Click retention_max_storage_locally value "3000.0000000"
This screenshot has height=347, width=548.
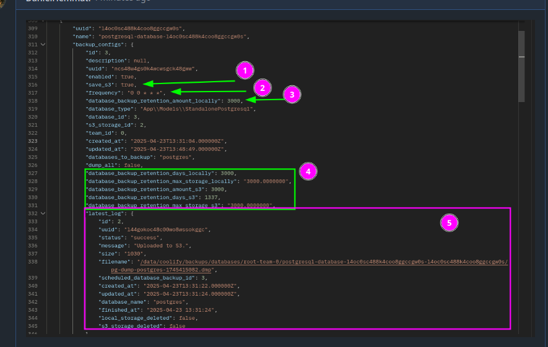click(x=266, y=181)
